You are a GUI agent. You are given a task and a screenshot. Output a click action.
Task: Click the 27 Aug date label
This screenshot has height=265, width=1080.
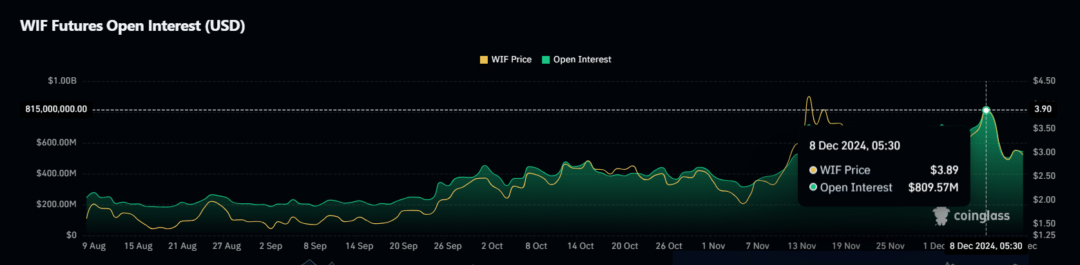pyautogui.click(x=227, y=246)
